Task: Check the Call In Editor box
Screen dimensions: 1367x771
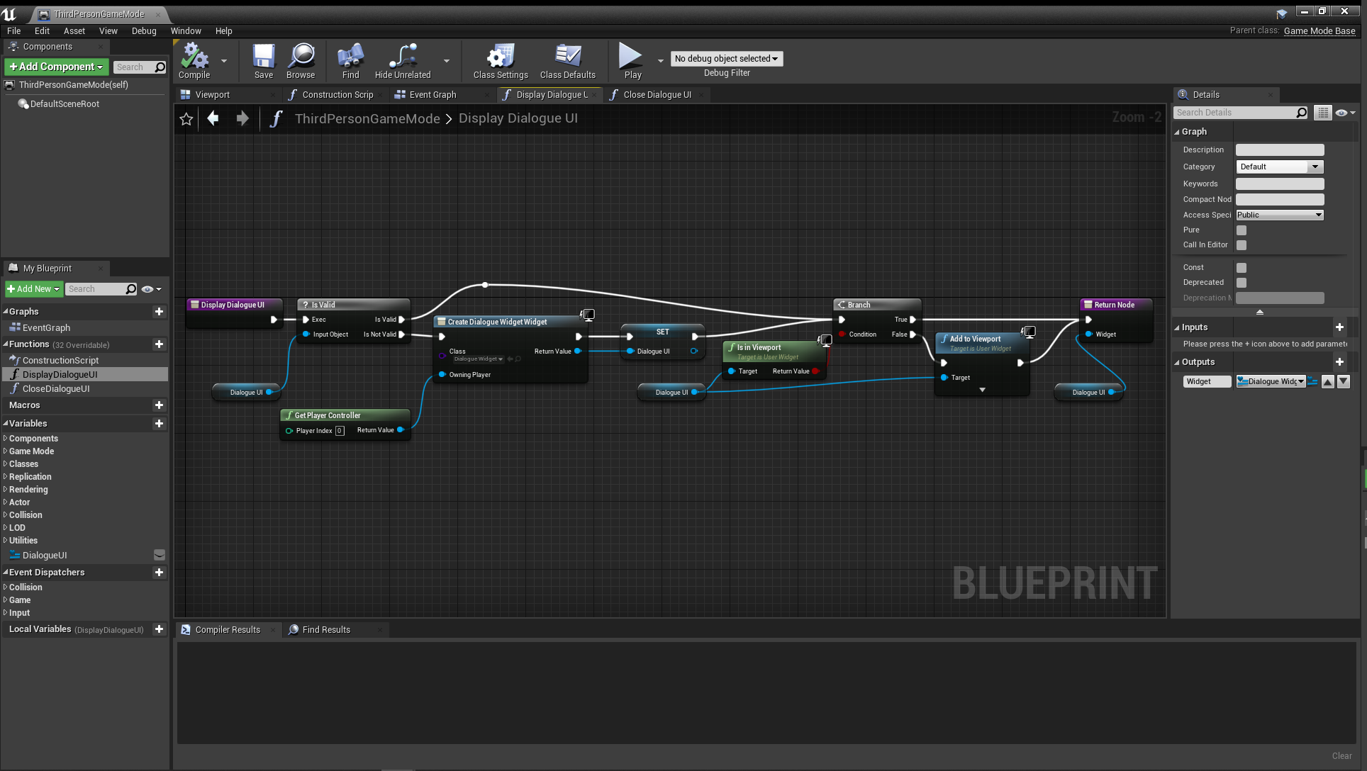Action: pos(1242,245)
